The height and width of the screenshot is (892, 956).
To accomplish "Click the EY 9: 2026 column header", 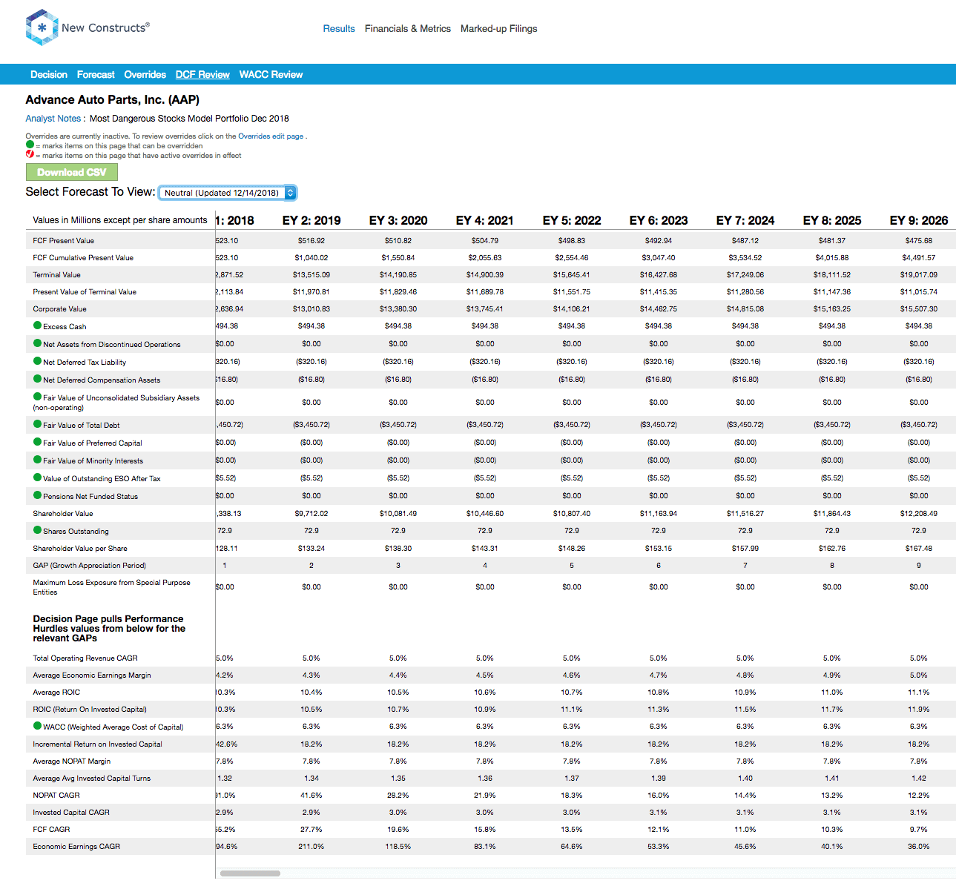I will [x=919, y=221].
